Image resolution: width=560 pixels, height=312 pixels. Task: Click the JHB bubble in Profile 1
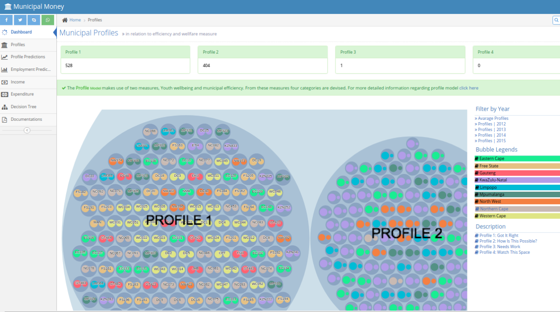point(195,268)
